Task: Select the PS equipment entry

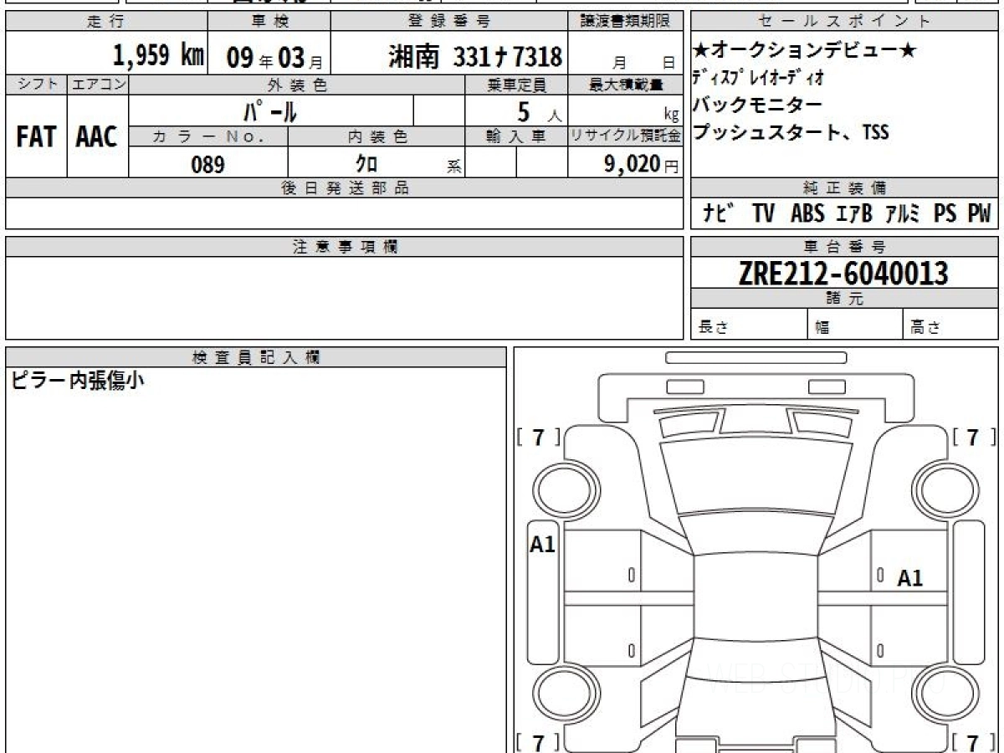Action: click(945, 214)
